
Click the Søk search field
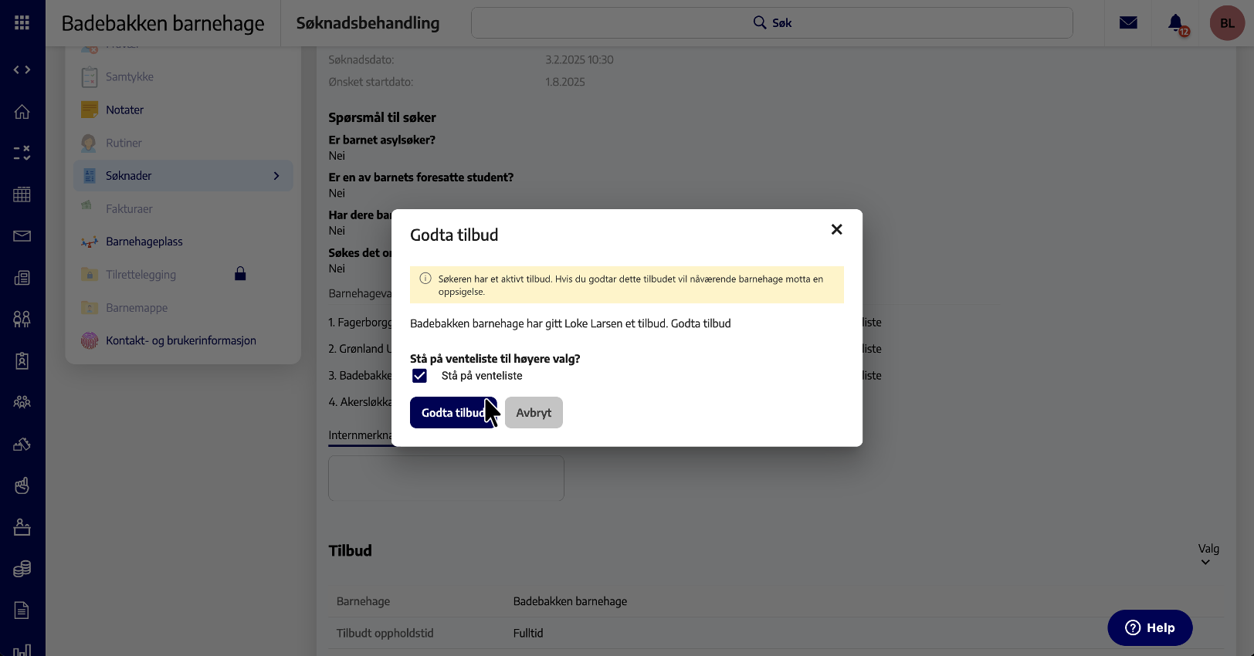[x=771, y=23]
